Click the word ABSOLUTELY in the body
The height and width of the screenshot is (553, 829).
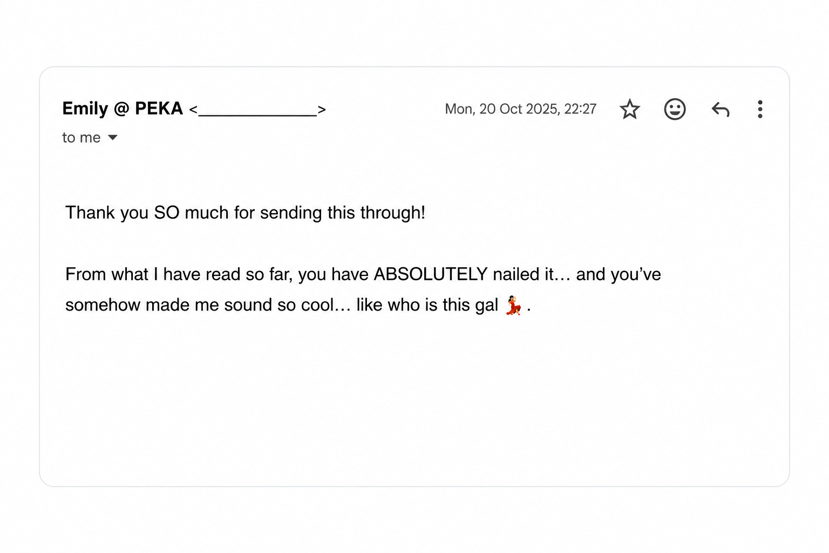(x=431, y=274)
